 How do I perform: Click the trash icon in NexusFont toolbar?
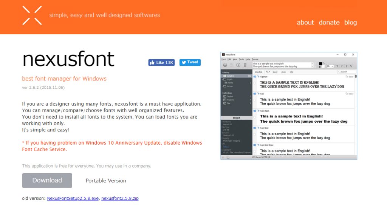(x=245, y=65)
